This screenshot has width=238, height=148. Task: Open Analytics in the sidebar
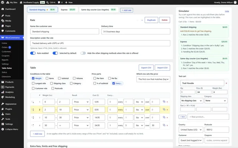9,92
